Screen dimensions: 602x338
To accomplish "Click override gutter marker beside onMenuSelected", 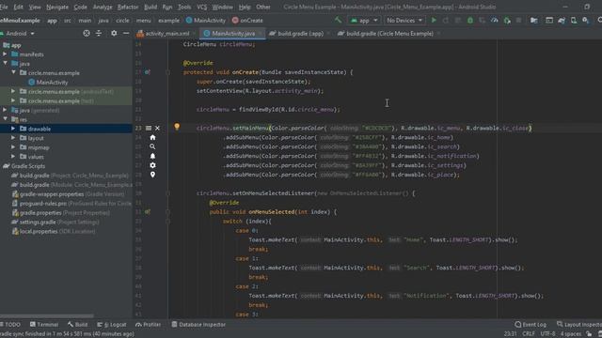I will [x=148, y=212].
